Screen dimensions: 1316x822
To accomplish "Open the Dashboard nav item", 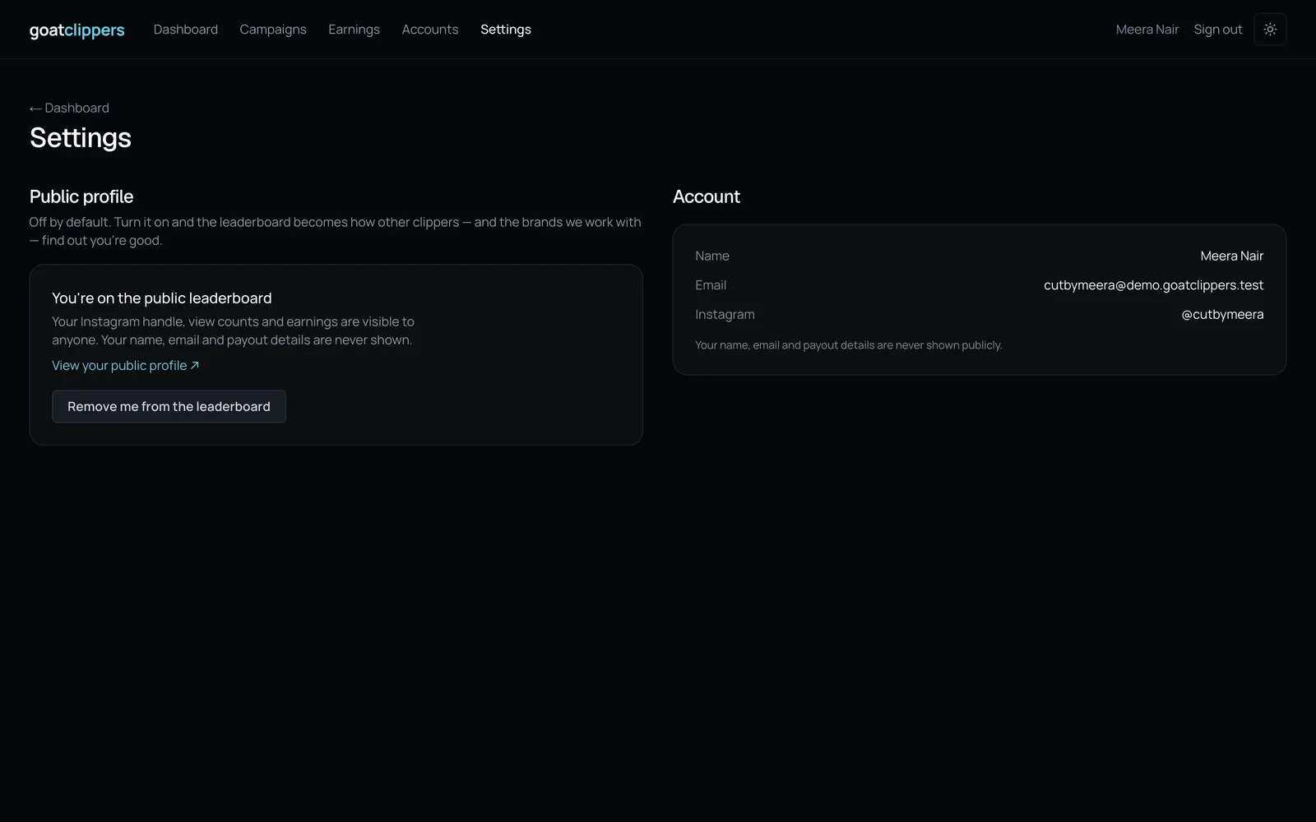I will (x=186, y=30).
